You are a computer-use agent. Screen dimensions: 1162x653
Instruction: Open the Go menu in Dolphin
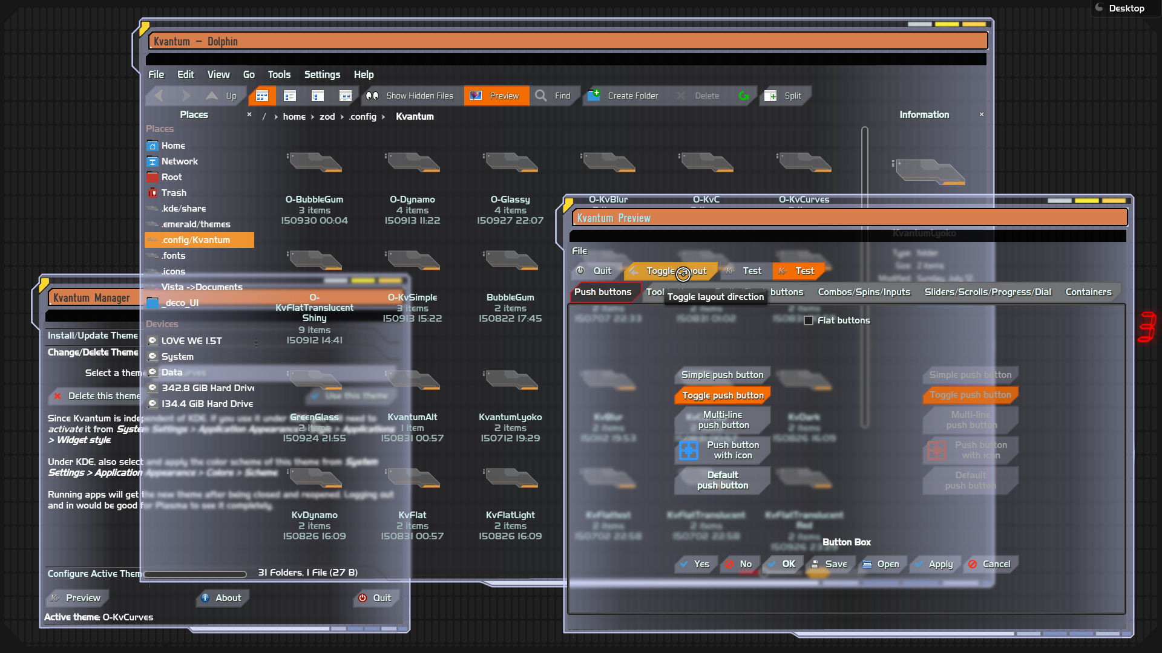click(x=249, y=74)
